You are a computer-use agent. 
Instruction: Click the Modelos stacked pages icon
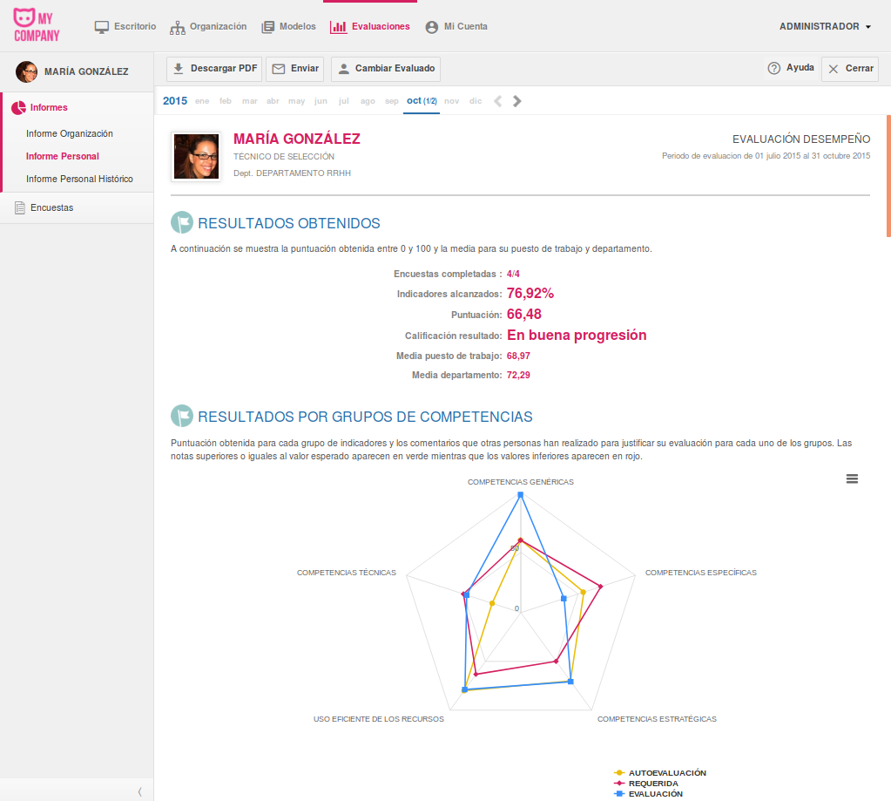click(x=267, y=27)
